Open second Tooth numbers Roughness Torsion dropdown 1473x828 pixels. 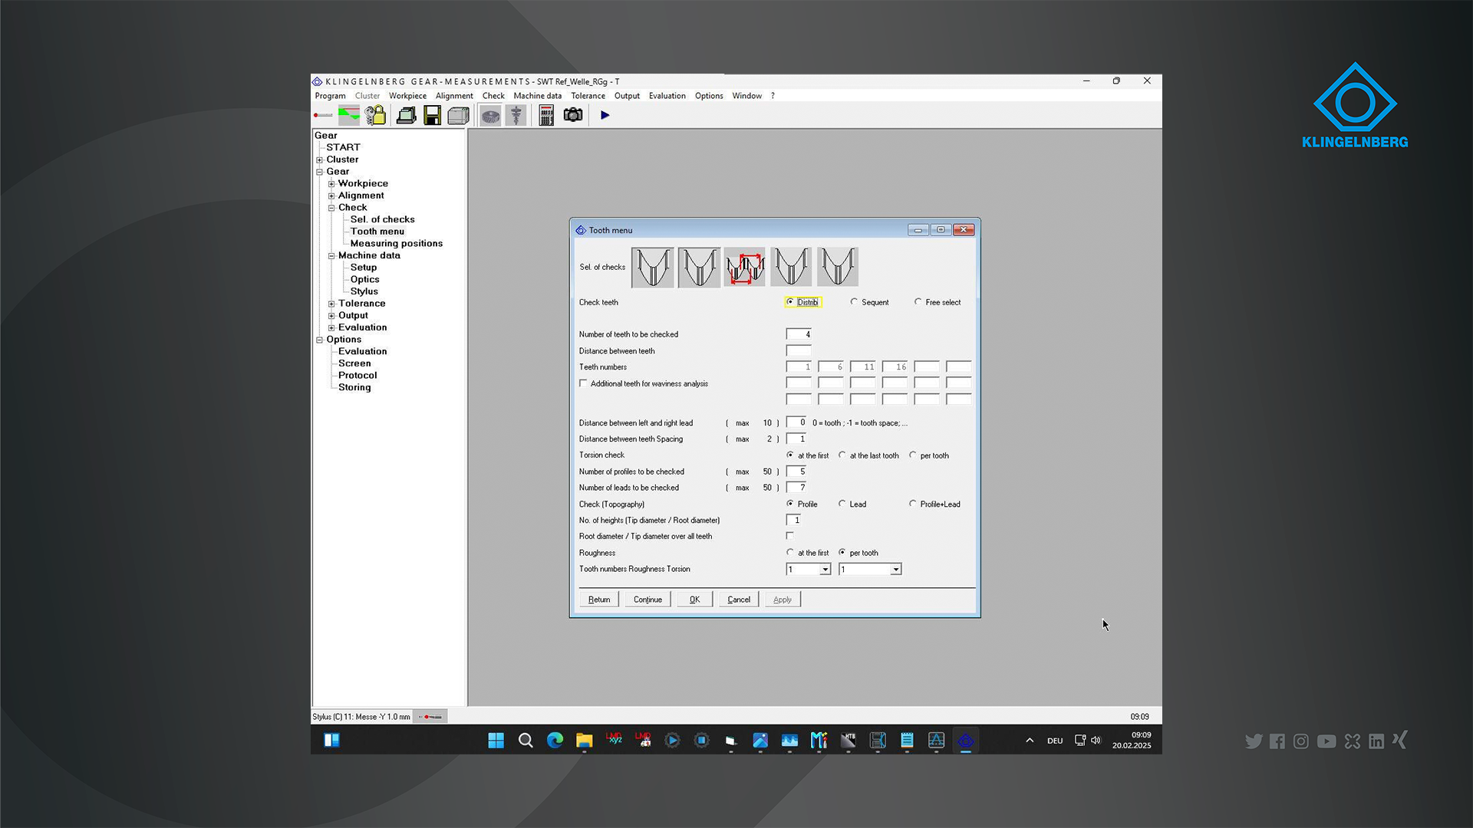[895, 570]
